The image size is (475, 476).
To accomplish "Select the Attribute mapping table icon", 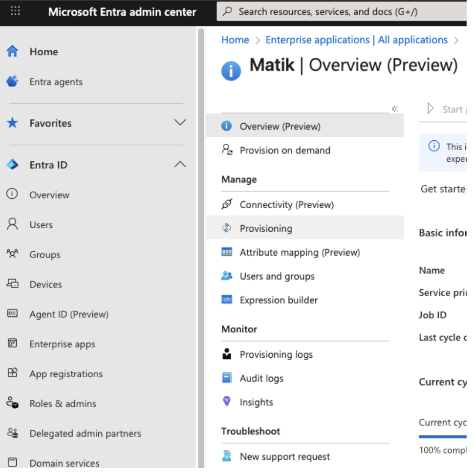I will 227,252.
